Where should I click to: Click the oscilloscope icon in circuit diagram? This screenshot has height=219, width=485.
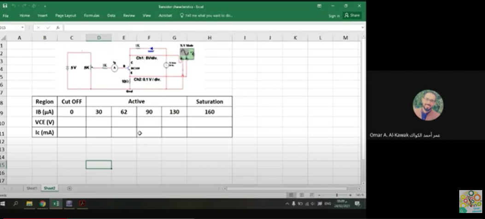pos(187,54)
